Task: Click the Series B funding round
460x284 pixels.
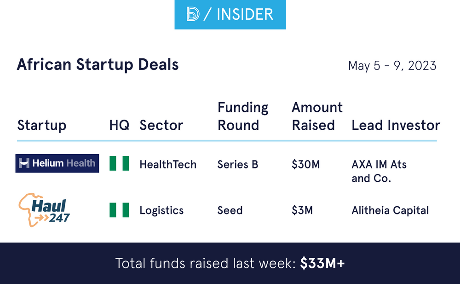Action: click(238, 164)
